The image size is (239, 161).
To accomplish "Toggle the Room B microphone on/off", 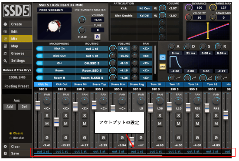I will coord(39,77).
